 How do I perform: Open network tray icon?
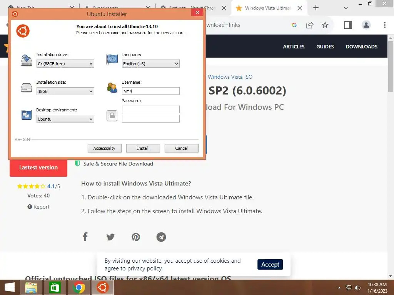tap(349, 288)
